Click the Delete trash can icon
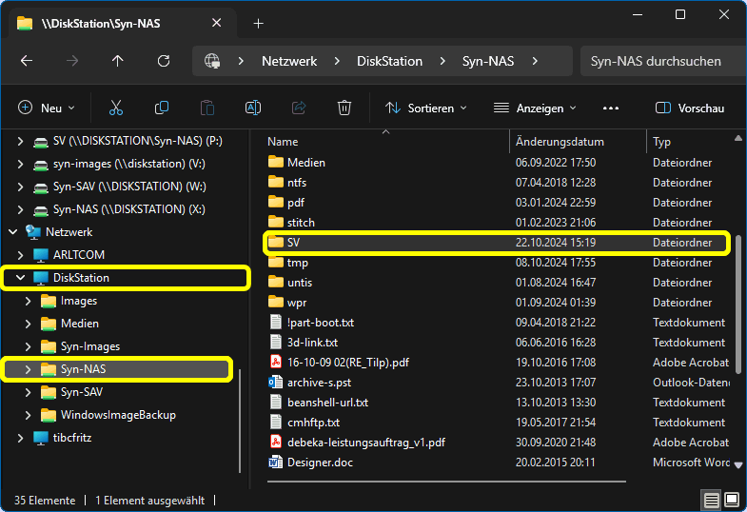 (344, 108)
